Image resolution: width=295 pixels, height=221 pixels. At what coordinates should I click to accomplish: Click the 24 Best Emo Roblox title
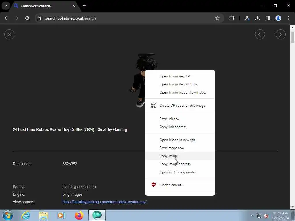(x=70, y=130)
